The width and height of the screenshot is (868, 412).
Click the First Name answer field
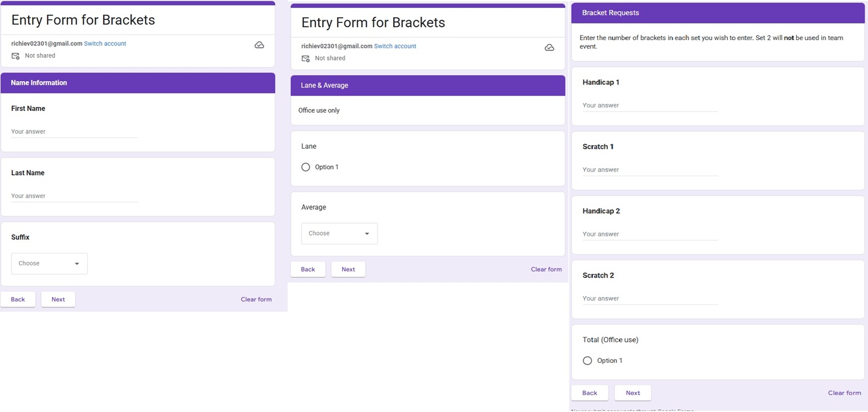74,132
